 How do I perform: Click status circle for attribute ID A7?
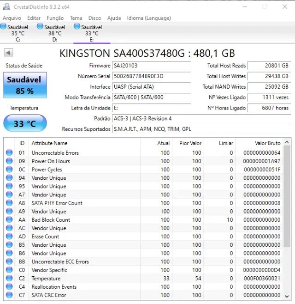coord(9,195)
